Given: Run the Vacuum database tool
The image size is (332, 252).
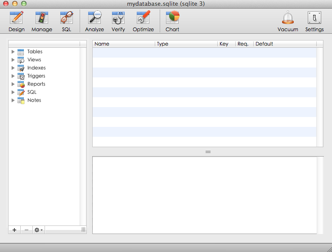Looking at the screenshot, I should click(x=288, y=18).
